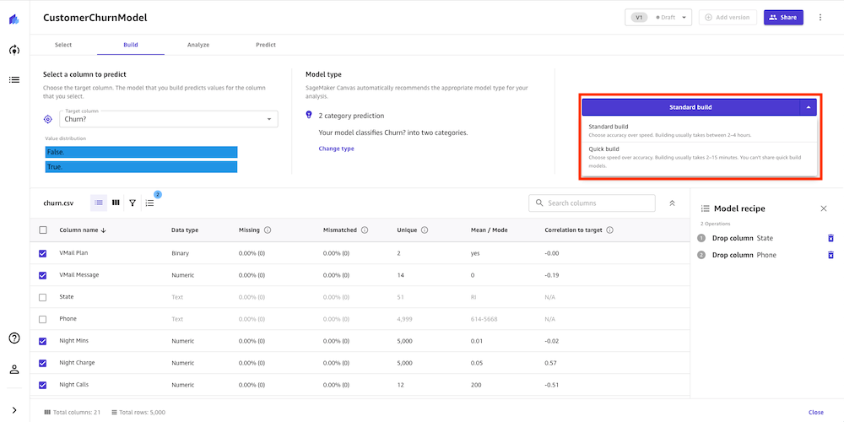The height and width of the screenshot is (422, 844).
Task: Check the State column checkbox
Action: point(43,297)
